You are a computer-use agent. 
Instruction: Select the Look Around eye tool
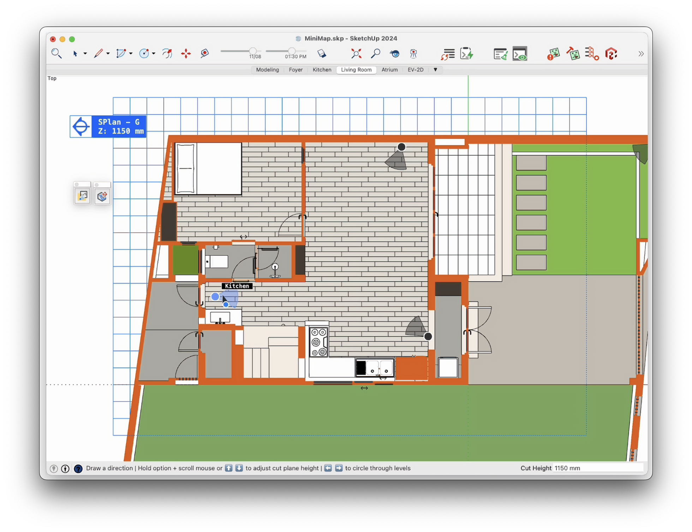click(394, 53)
